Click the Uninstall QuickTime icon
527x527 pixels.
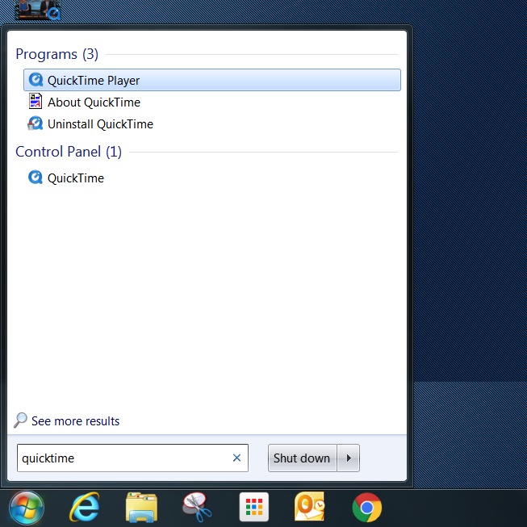[x=36, y=123]
